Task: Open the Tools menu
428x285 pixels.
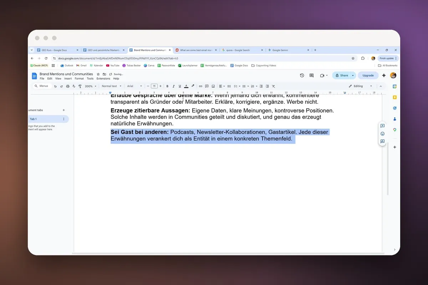Action: click(90, 79)
